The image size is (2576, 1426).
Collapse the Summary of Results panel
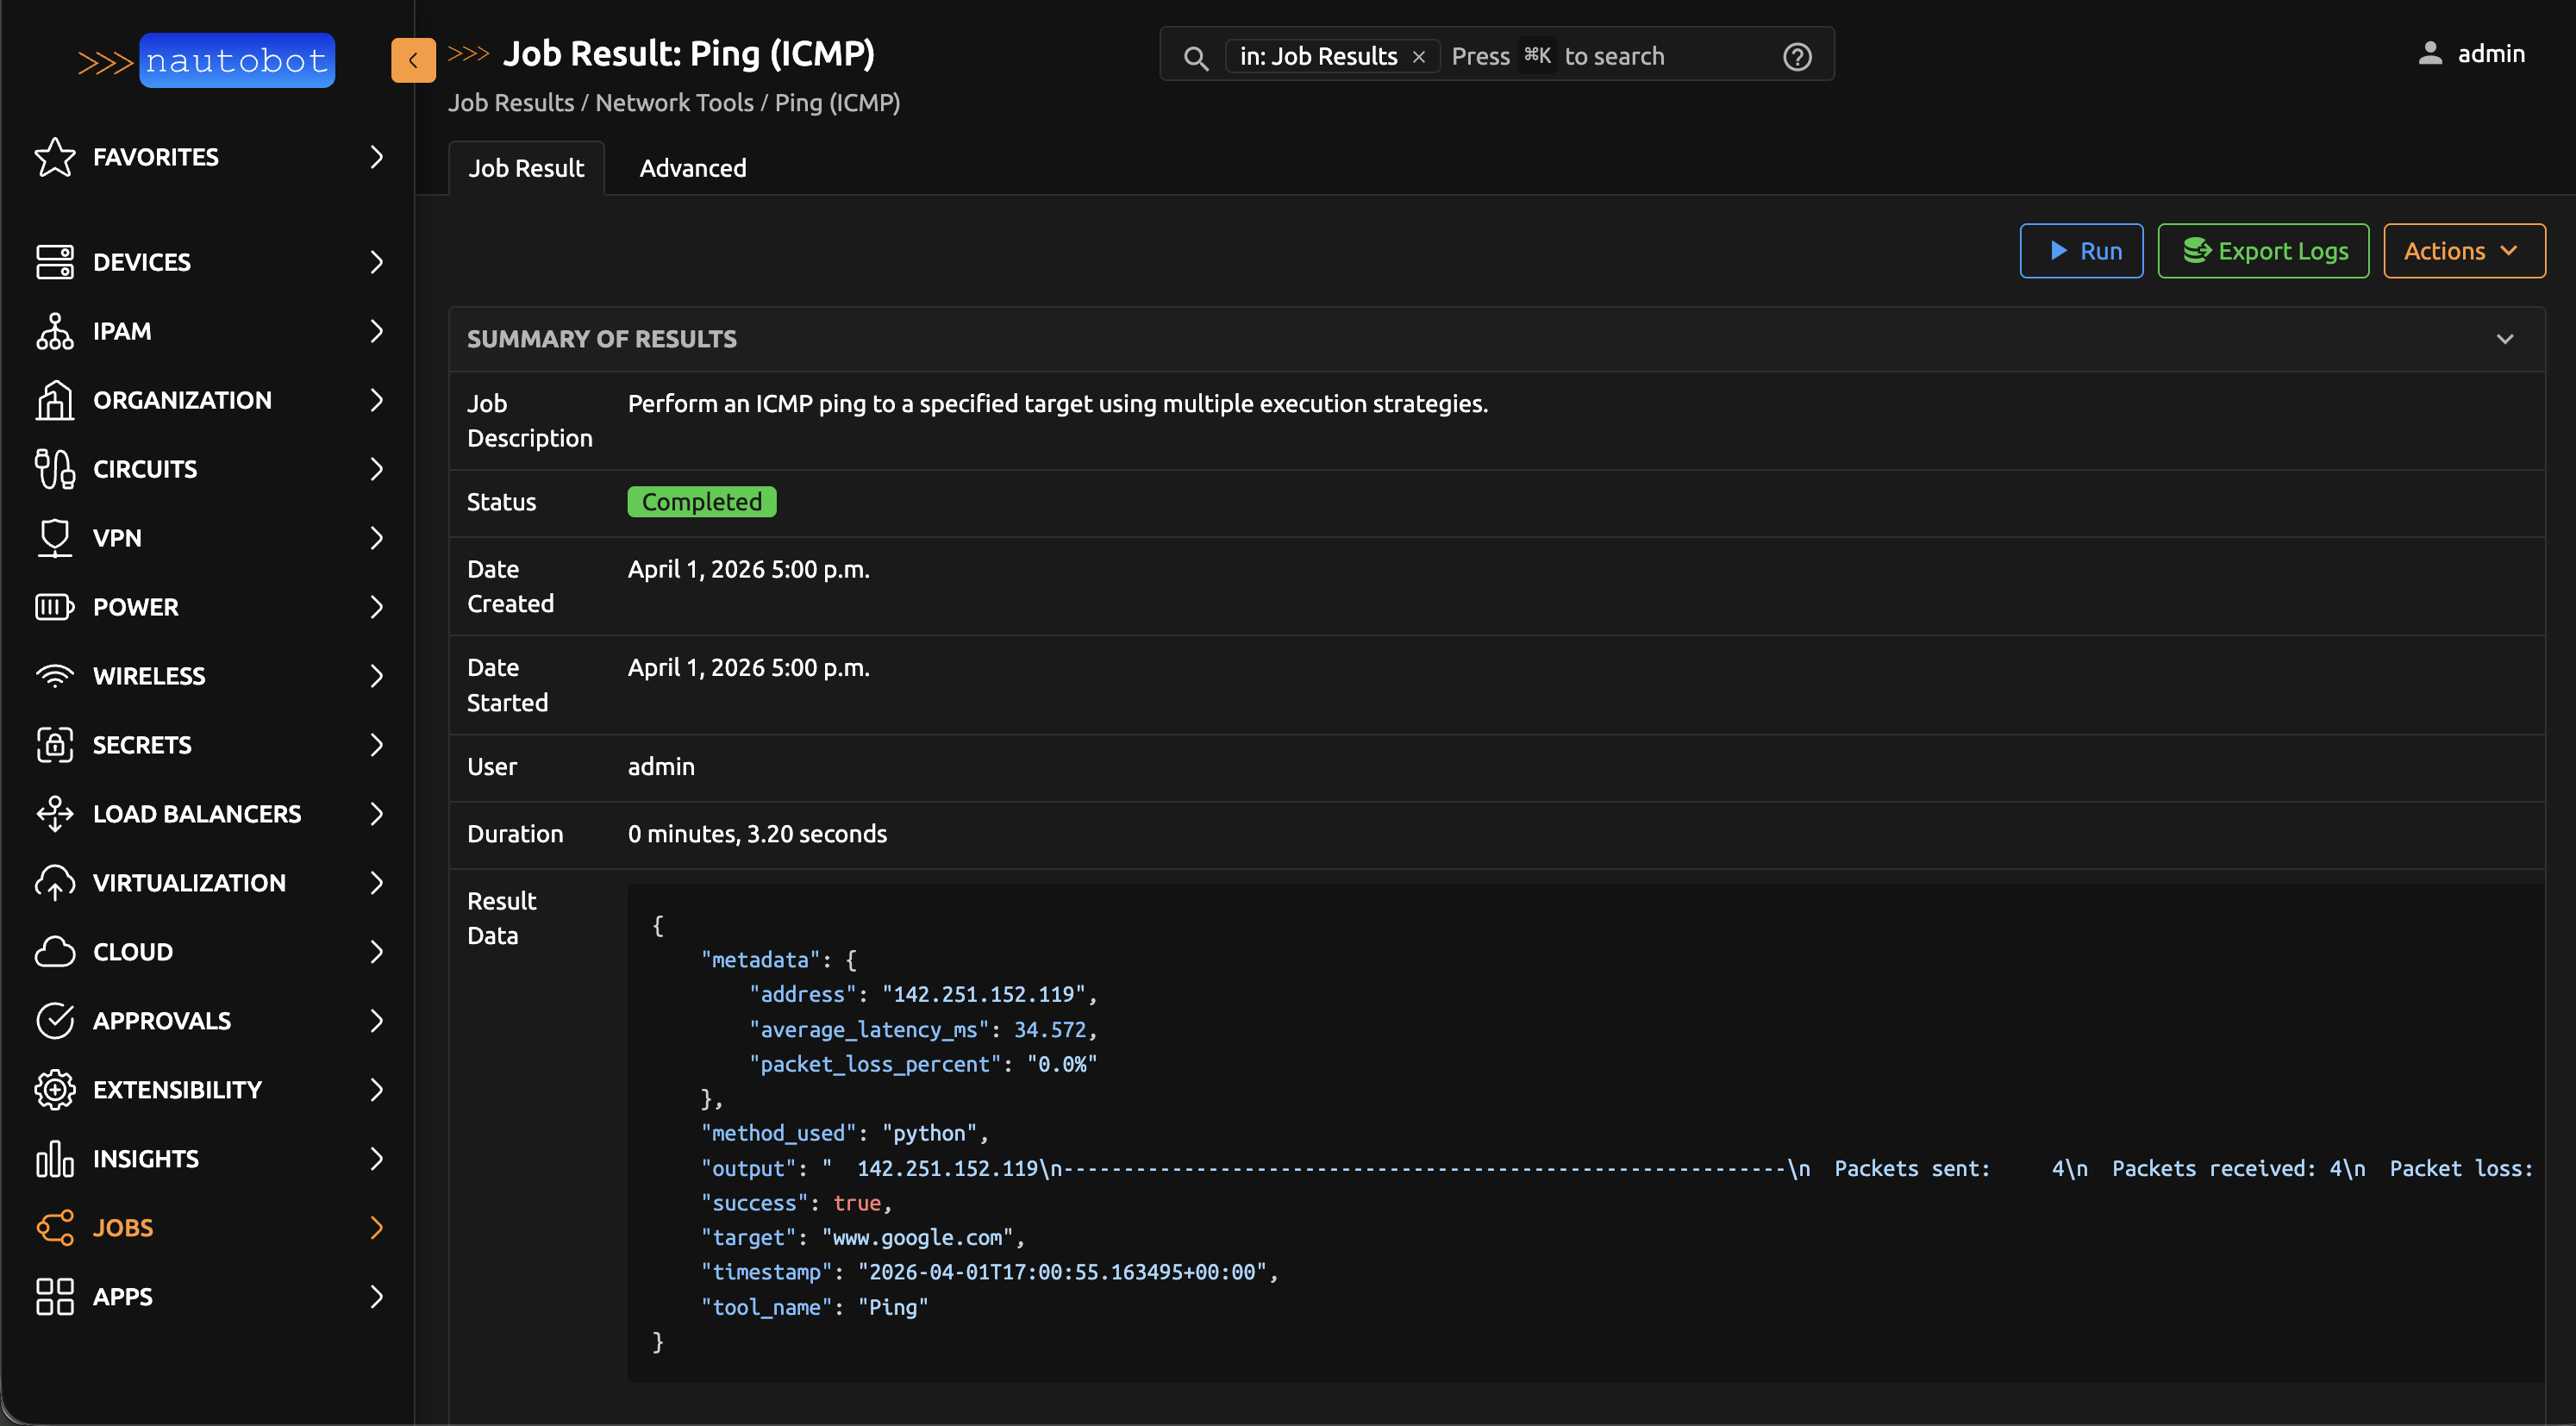2504,339
